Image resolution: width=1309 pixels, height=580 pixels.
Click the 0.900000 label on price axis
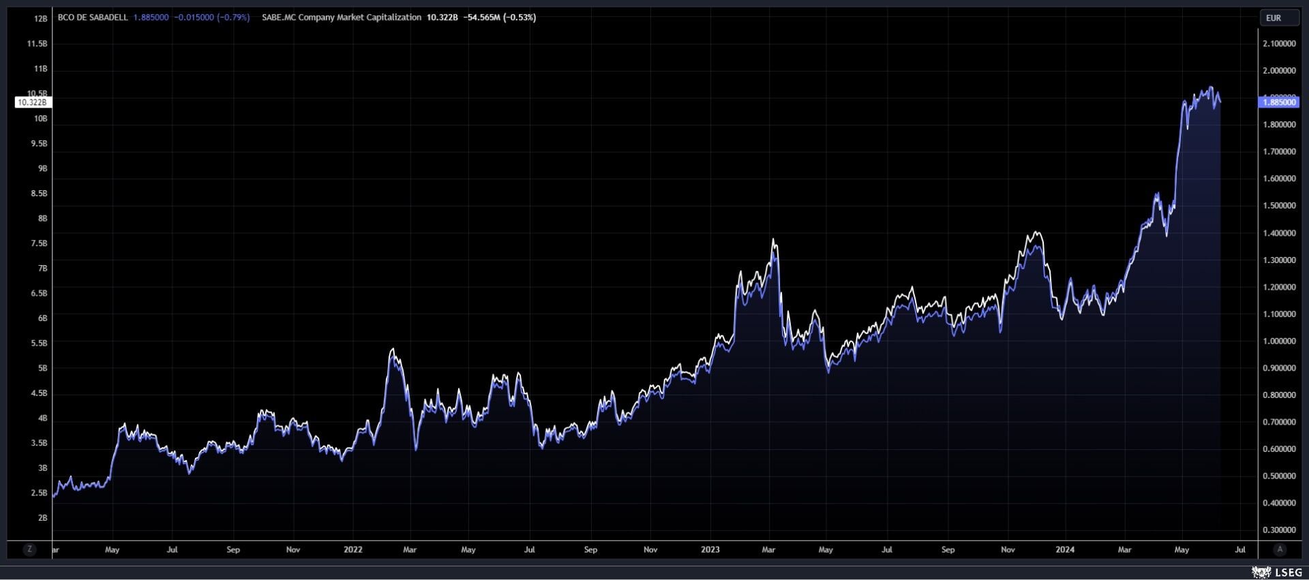pos(1279,368)
